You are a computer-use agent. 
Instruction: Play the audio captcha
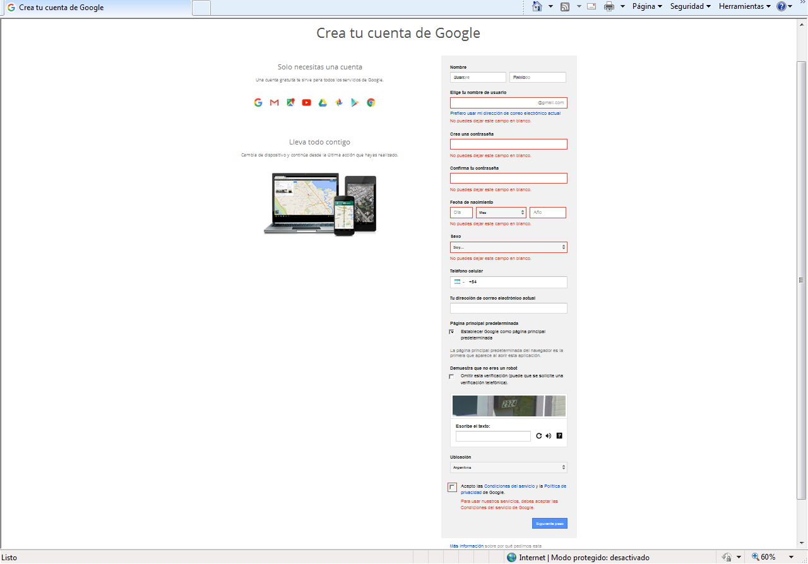pos(548,435)
